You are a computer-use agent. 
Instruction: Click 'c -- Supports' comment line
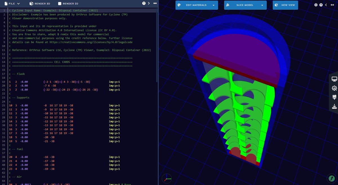tap(19, 98)
